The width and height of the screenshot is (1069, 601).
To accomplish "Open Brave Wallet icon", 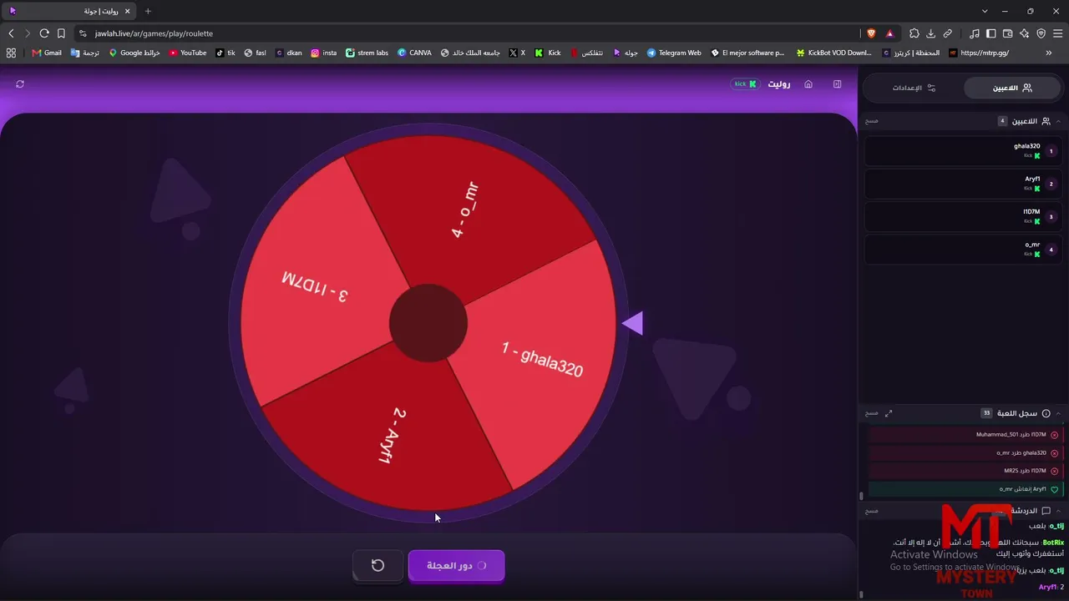I will click(x=1008, y=33).
